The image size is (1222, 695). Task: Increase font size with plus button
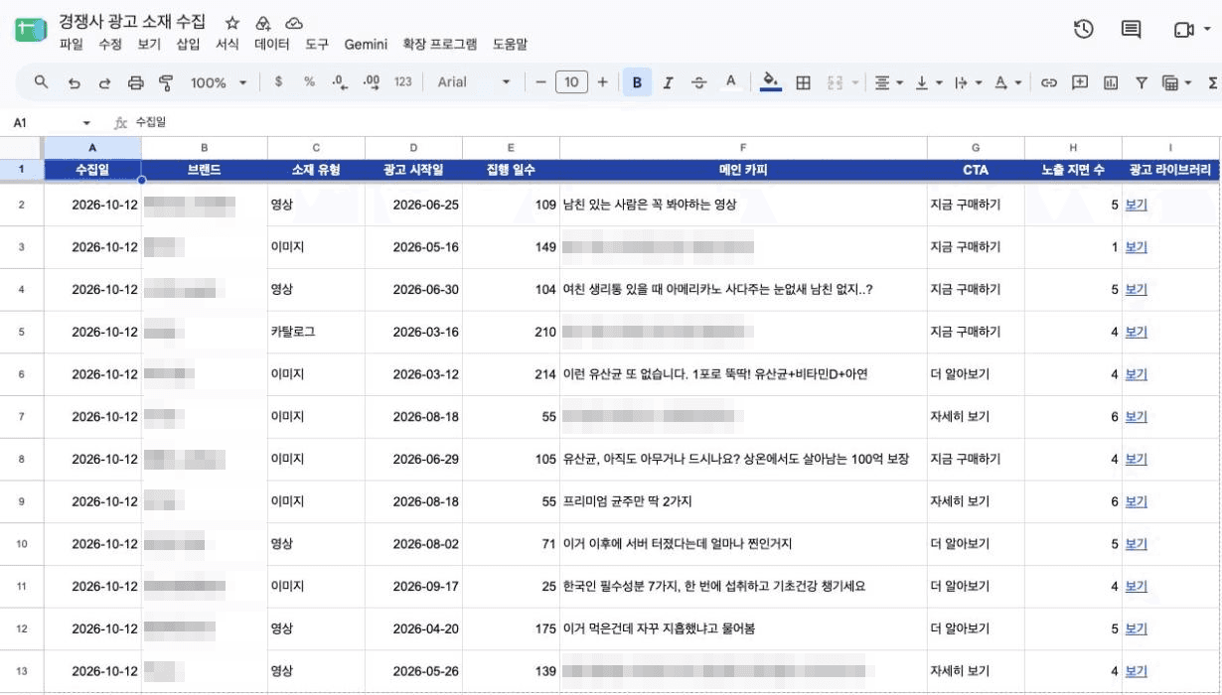pos(602,82)
